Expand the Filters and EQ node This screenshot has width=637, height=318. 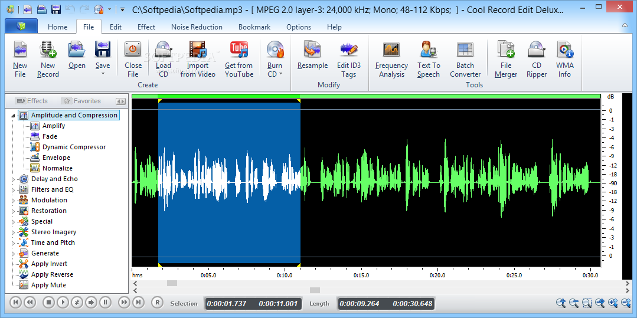13,189
